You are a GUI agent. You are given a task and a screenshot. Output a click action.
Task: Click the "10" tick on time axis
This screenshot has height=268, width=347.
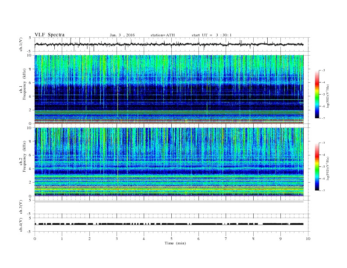(308, 239)
